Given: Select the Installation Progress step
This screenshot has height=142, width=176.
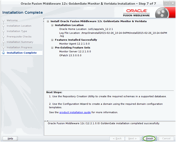Looking at the screenshot, I should [19, 47].
